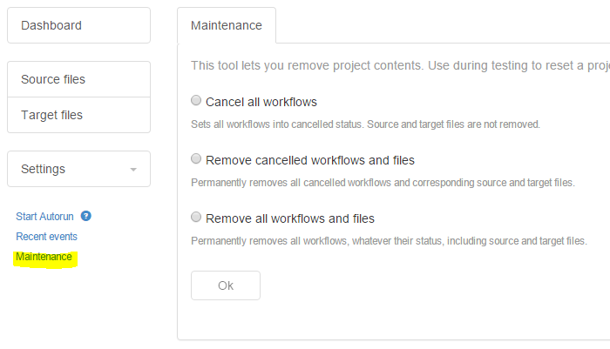Choose Remove cancelled workflows and files radio

[196, 159]
